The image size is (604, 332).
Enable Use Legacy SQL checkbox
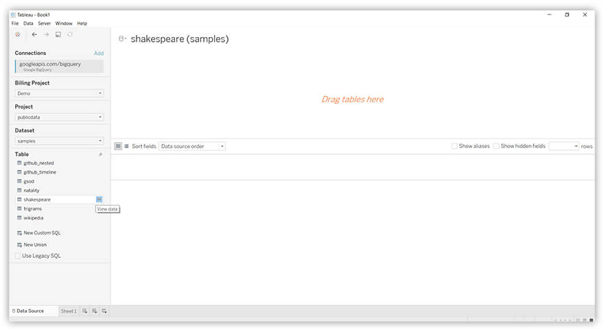click(18, 256)
